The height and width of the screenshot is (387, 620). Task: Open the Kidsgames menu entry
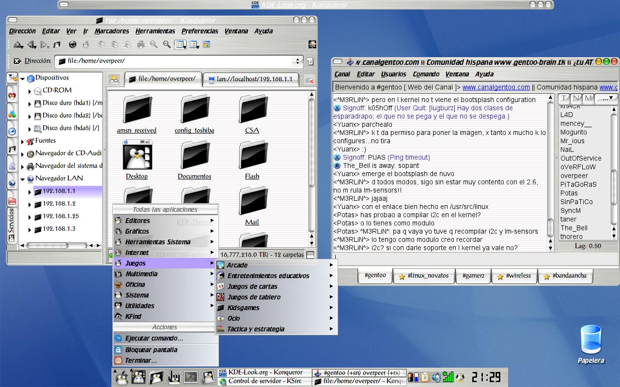(x=276, y=308)
